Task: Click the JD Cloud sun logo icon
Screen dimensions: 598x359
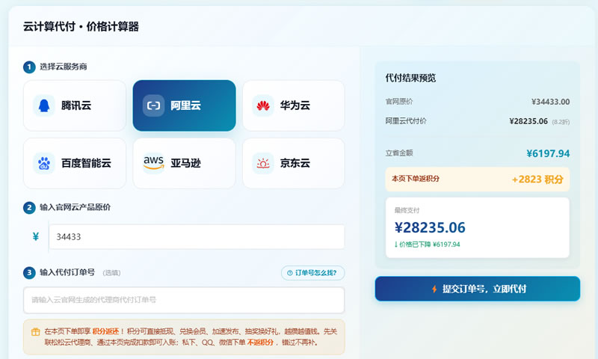Action: click(x=263, y=163)
